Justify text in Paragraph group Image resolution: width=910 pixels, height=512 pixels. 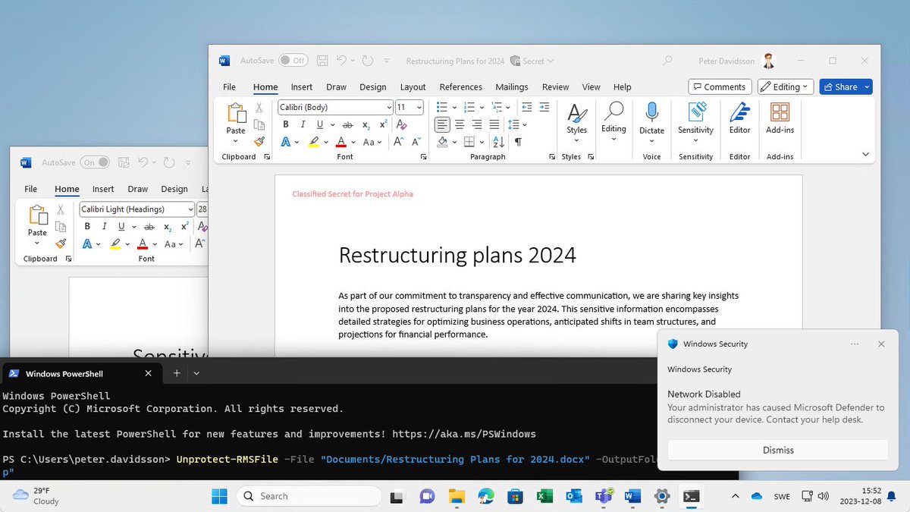click(x=494, y=124)
